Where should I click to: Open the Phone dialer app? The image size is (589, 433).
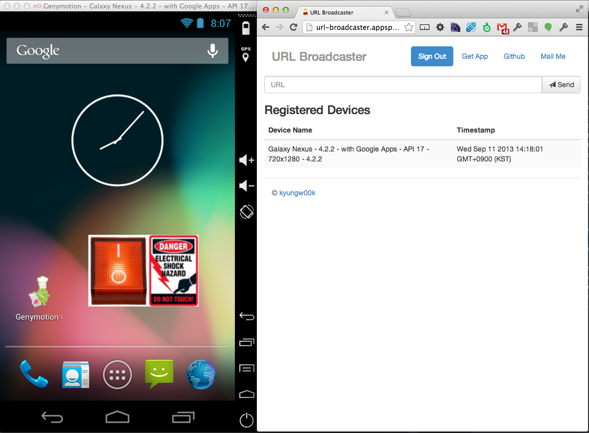(34, 374)
